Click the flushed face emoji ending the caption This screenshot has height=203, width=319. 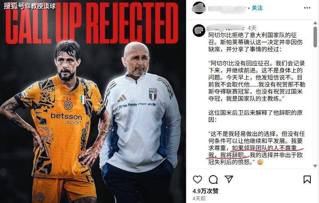coord(260,162)
